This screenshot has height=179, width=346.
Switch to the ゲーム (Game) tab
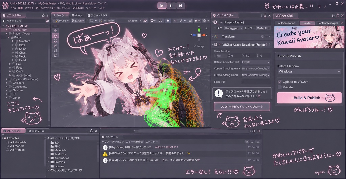77,15
